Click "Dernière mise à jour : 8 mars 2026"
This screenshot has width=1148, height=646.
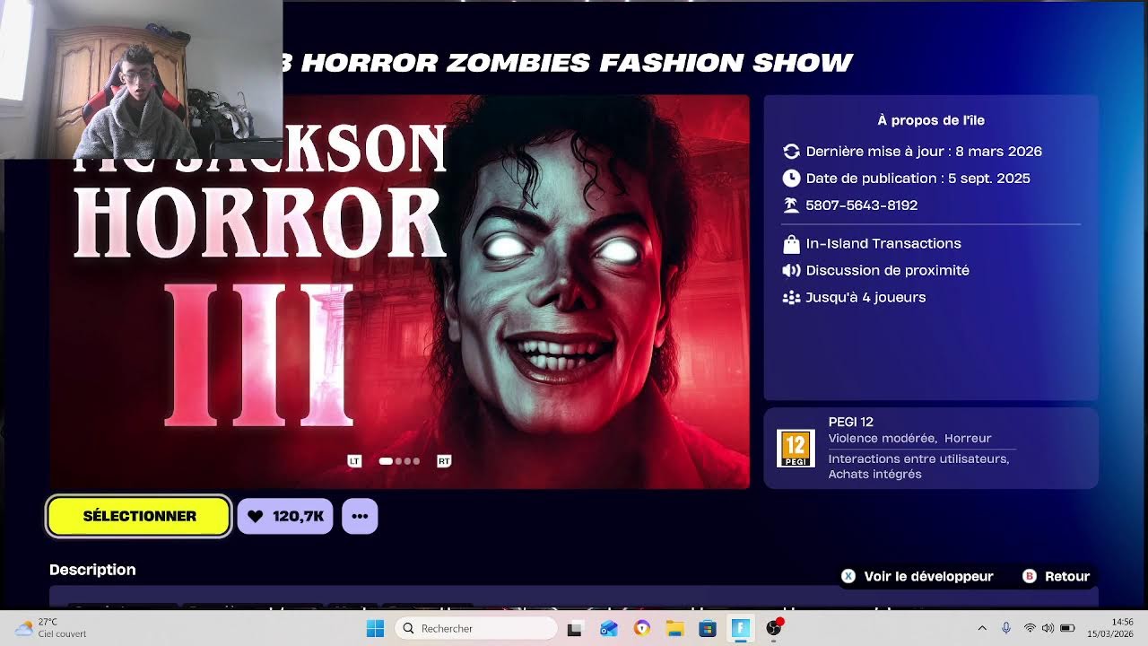point(924,151)
